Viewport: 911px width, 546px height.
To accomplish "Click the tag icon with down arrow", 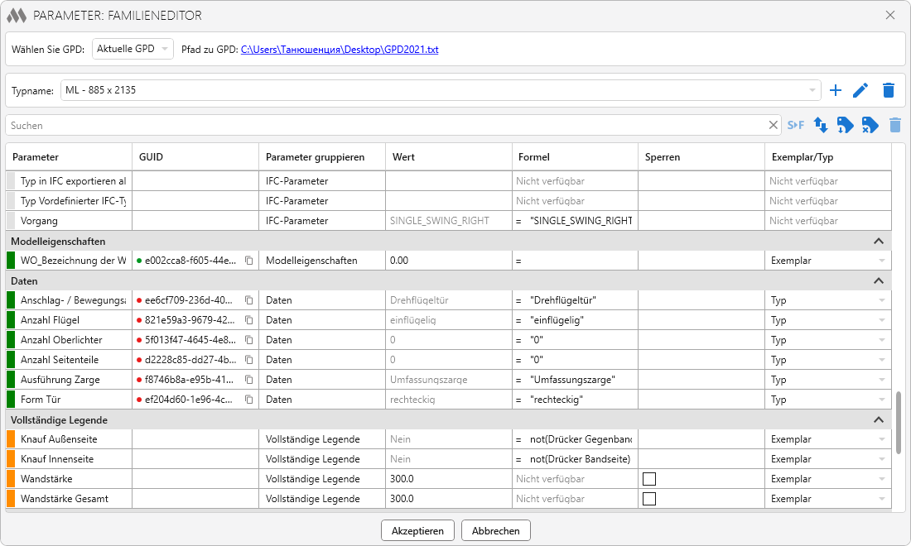I will [845, 125].
